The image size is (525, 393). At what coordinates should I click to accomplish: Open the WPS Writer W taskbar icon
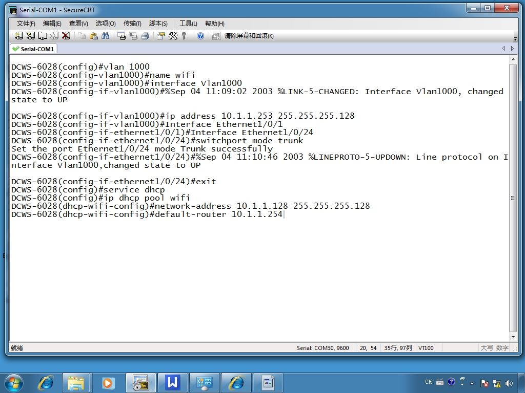click(172, 383)
